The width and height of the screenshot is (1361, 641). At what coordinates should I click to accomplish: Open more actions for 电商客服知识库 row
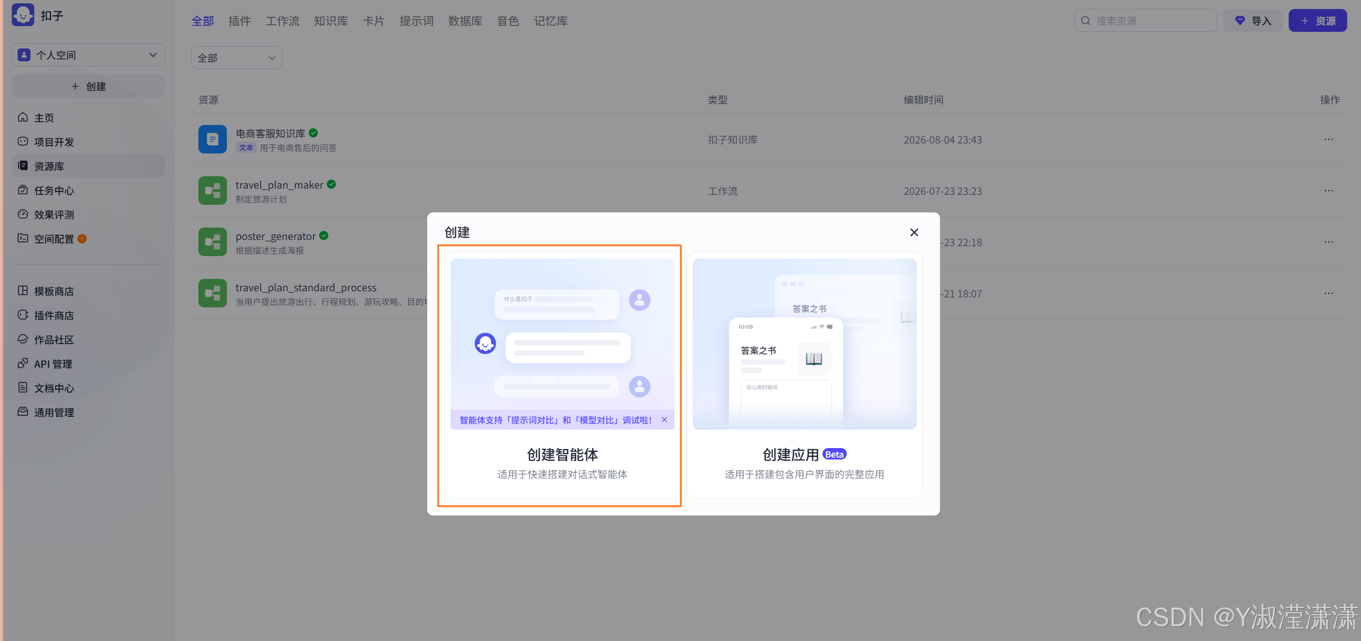point(1328,139)
